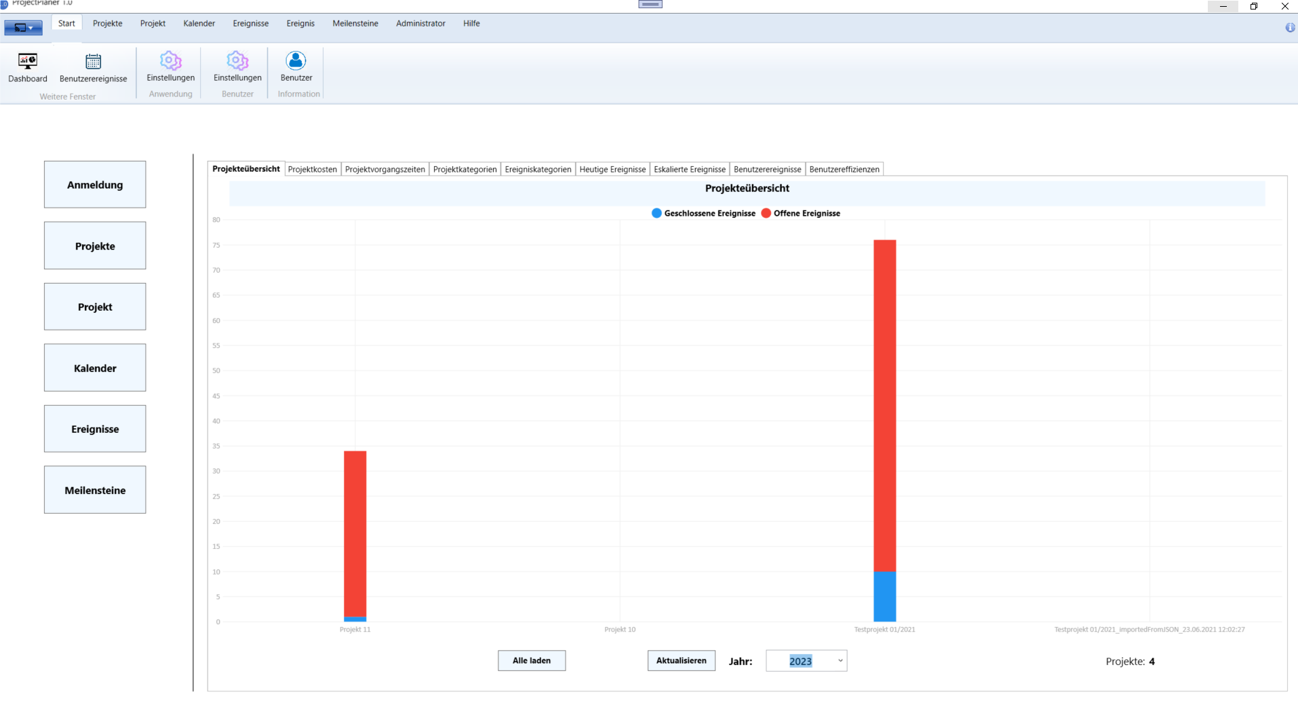The image size is (1298, 705).
Task: Click the Meilensteine side button
Action: [95, 490]
